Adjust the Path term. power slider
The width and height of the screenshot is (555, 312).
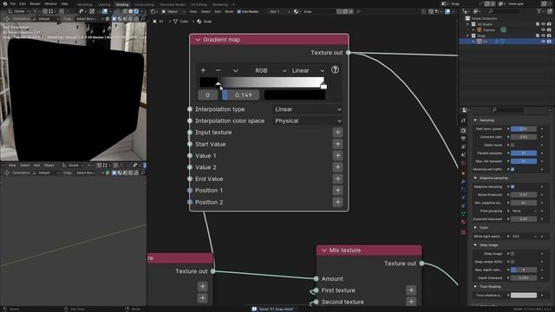(x=524, y=129)
